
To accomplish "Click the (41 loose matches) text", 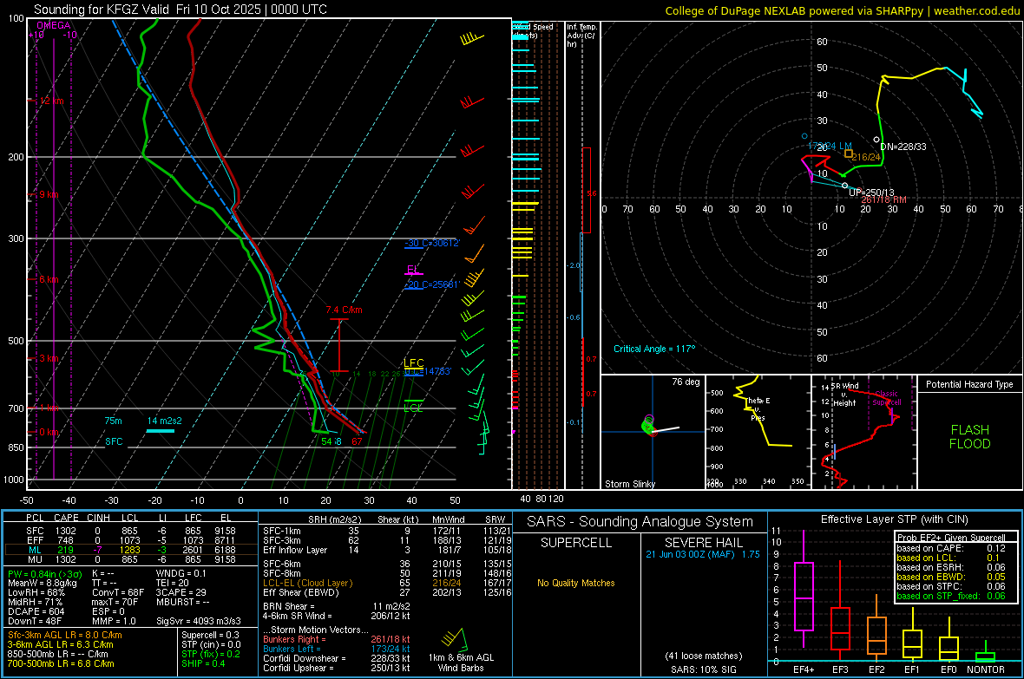I will (703, 656).
